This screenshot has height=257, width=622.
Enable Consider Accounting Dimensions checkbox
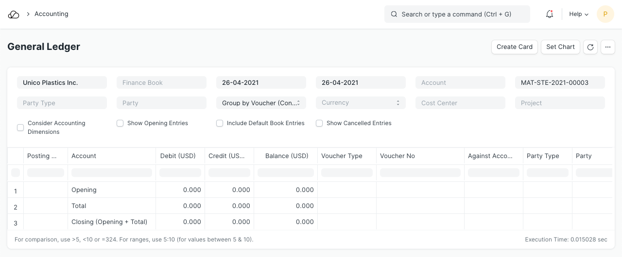point(20,128)
